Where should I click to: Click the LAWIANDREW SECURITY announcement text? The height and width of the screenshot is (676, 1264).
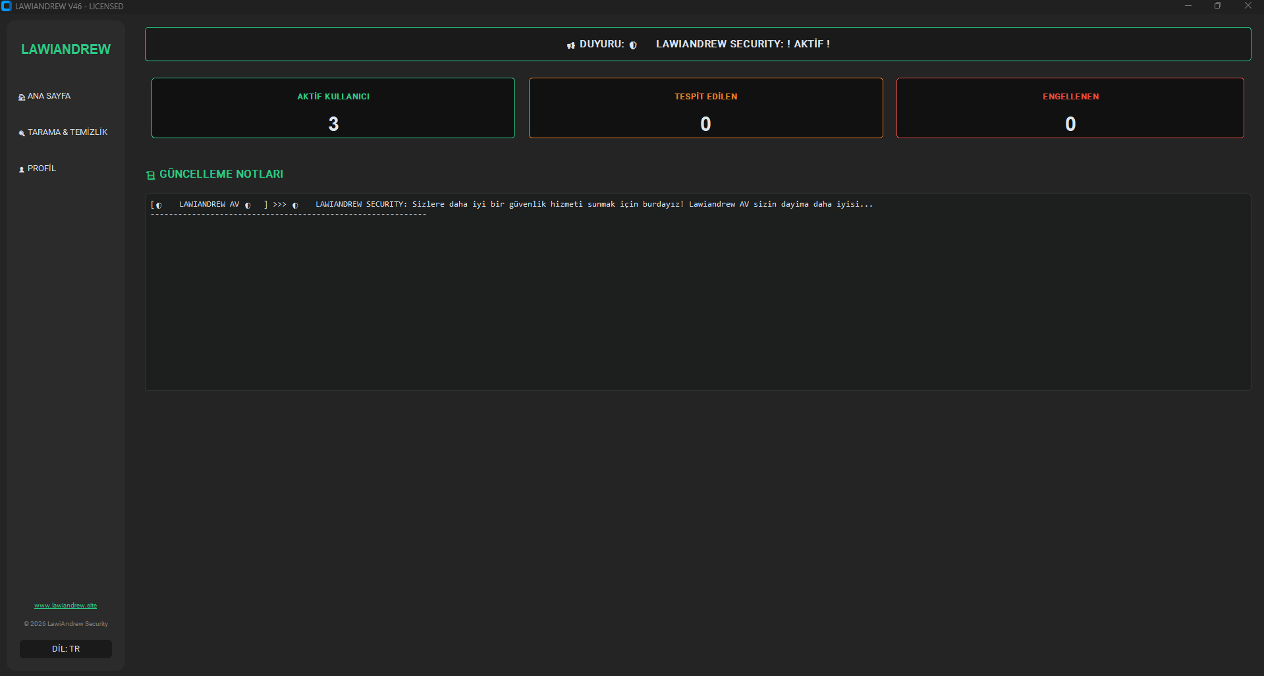click(742, 44)
